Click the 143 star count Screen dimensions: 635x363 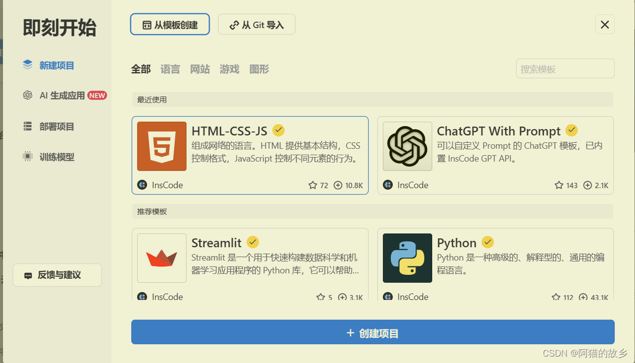[x=572, y=186]
